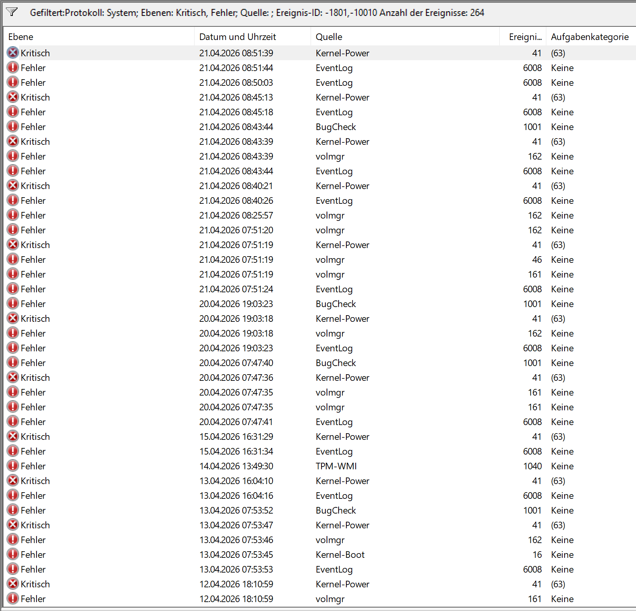Click the critical icon at 13.04.2026 16:04:10
Image resolution: width=636 pixels, height=611 pixels.
click(x=13, y=480)
